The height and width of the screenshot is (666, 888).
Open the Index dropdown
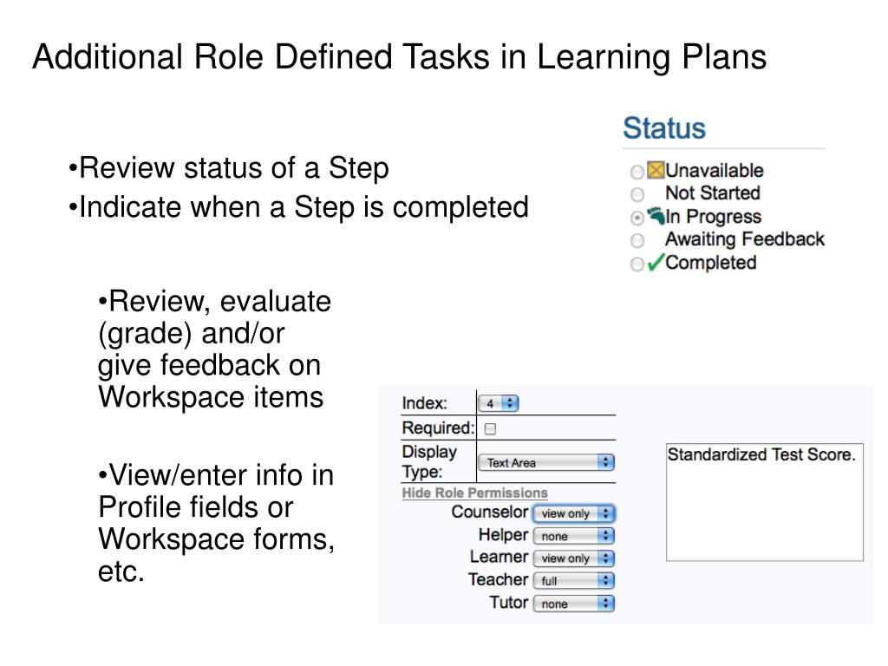pyautogui.click(x=498, y=403)
